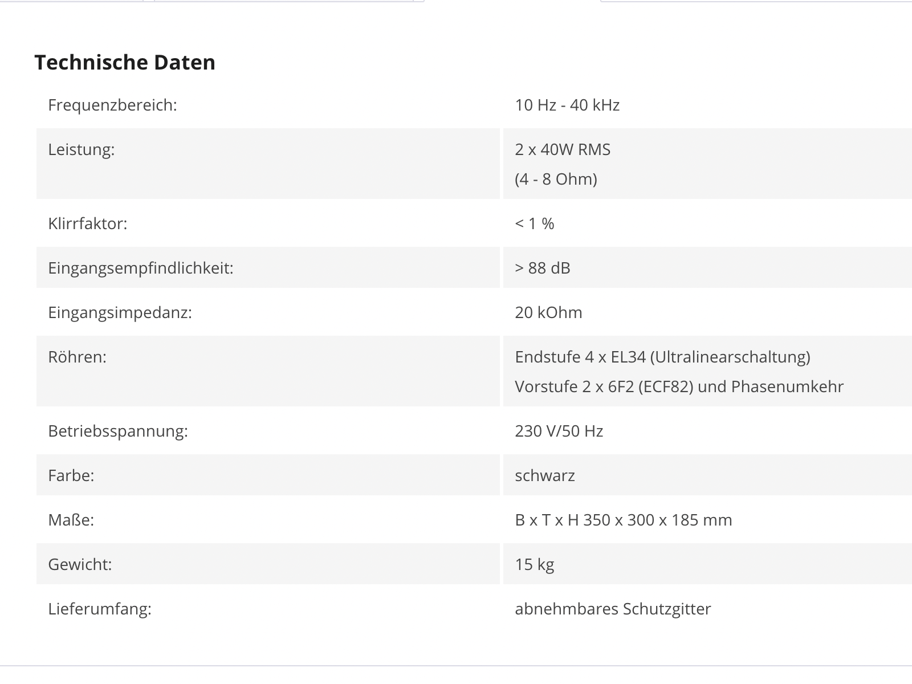Image resolution: width=912 pixels, height=684 pixels.
Task: Click the schwarz color value
Action: point(545,476)
